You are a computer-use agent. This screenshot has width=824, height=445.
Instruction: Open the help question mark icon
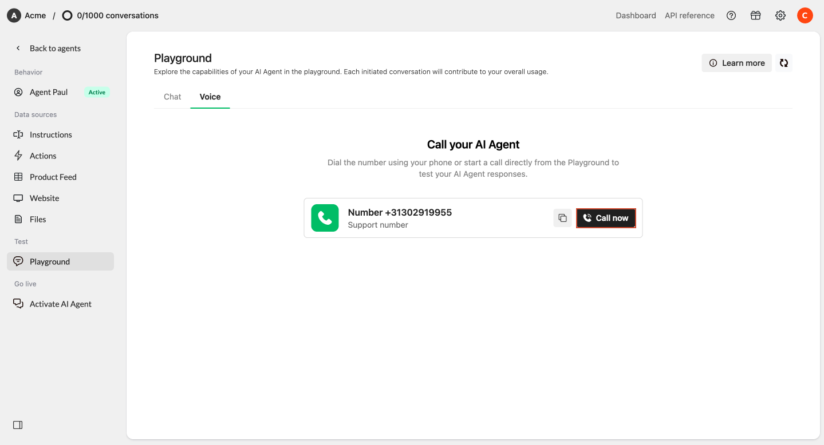click(731, 15)
